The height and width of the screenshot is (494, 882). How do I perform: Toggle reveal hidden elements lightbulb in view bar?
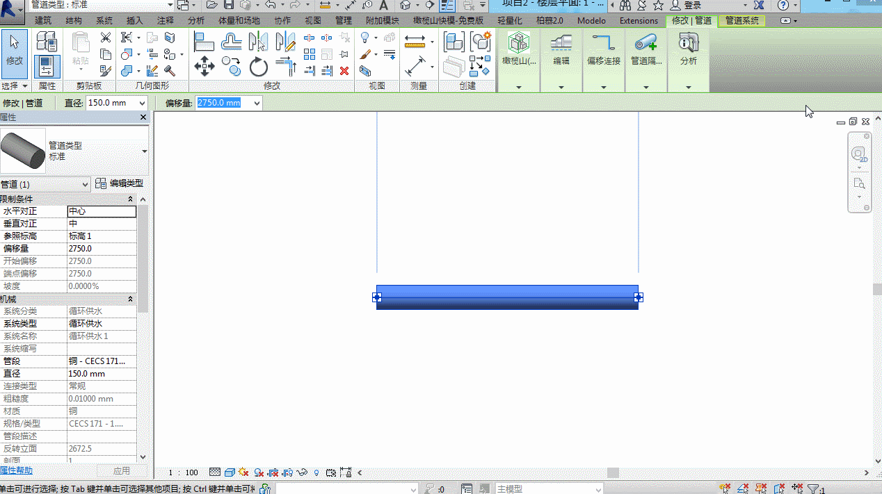[316, 472]
